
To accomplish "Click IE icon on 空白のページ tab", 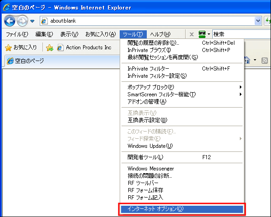I will [x=10, y=61].
